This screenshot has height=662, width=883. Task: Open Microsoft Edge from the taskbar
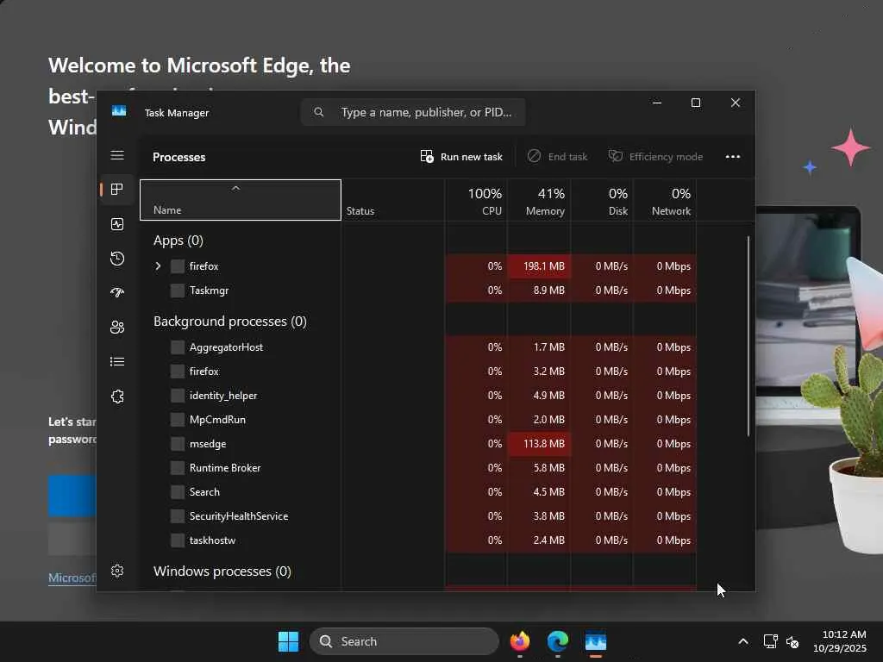tap(558, 641)
